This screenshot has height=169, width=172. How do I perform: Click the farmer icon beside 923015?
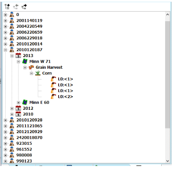click(x=12, y=143)
